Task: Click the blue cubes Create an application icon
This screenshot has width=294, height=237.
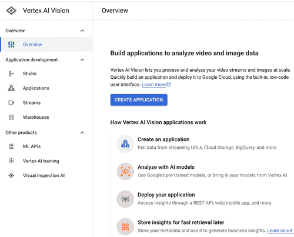Action: coord(125,144)
